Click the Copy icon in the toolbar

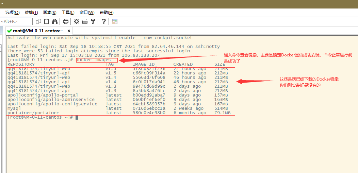tap(38, 21)
